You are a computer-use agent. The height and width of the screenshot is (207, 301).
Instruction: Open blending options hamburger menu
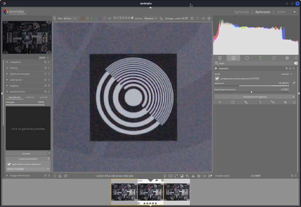pos(294,102)
